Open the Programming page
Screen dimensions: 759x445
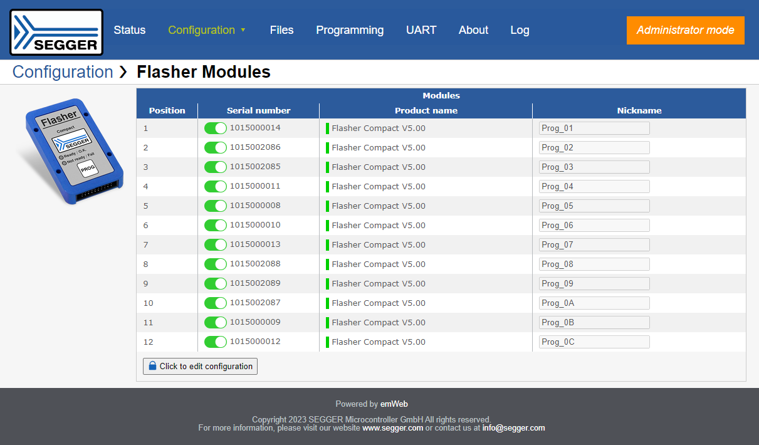pyautogui.click(x=349, y=30)
